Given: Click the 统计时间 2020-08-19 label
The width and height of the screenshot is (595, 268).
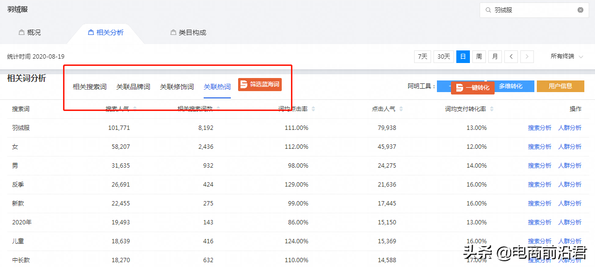Looking at the screenshot, I should (x=36, y=57).
